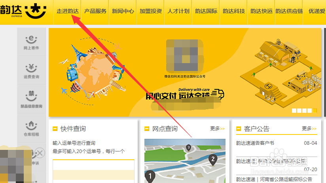The height and width of the screenshot is (183, 326).
Task: Open 禁品信息查询 sidebar icon
Action: coord(31,100)
